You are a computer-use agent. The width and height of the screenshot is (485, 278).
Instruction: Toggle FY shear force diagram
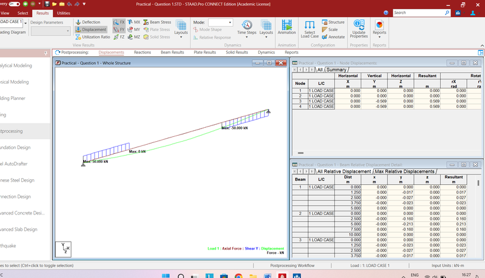pos(119,29)
